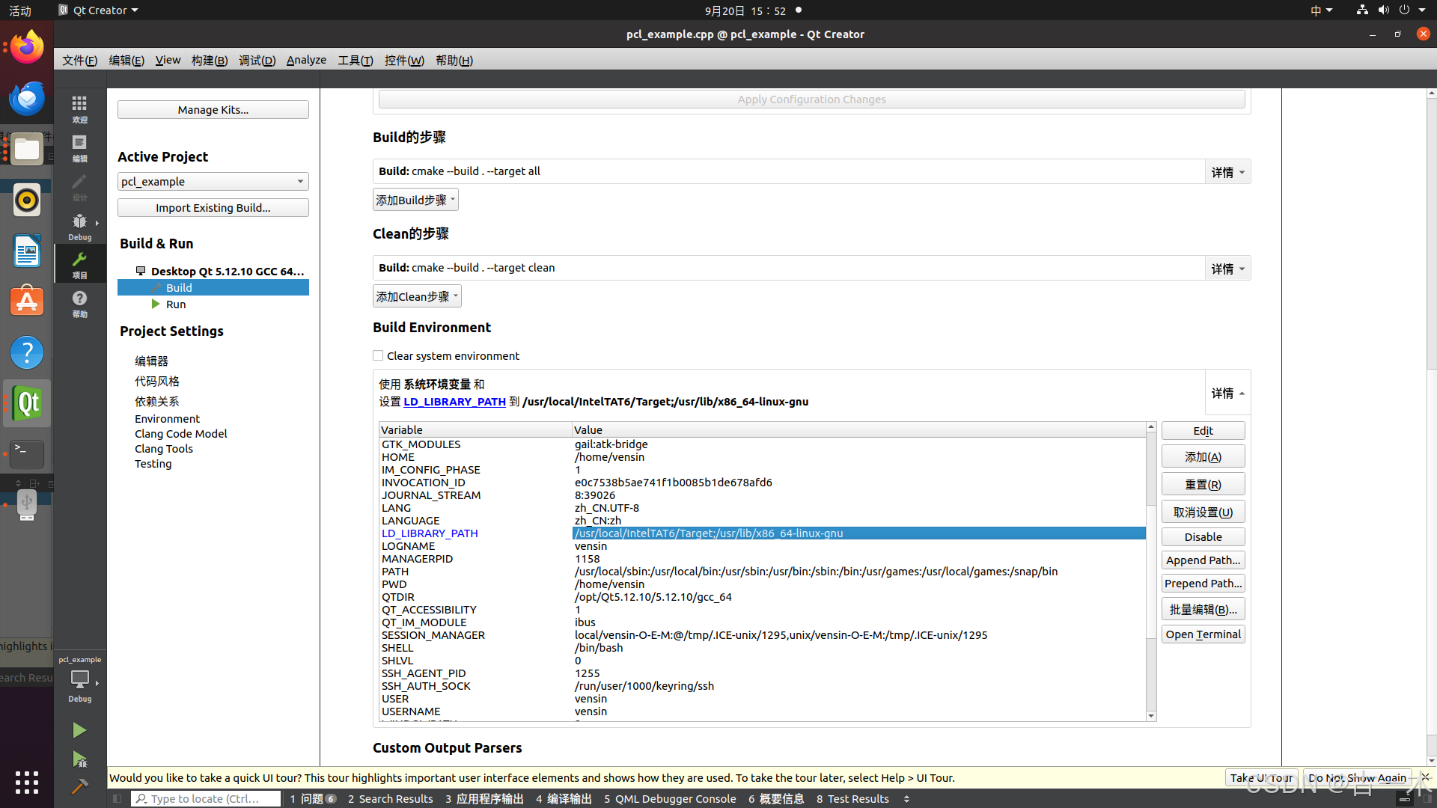Enable Clear system environment checkbox
The height and width of the screenshot is (808, 1437).
coord(378,356)
